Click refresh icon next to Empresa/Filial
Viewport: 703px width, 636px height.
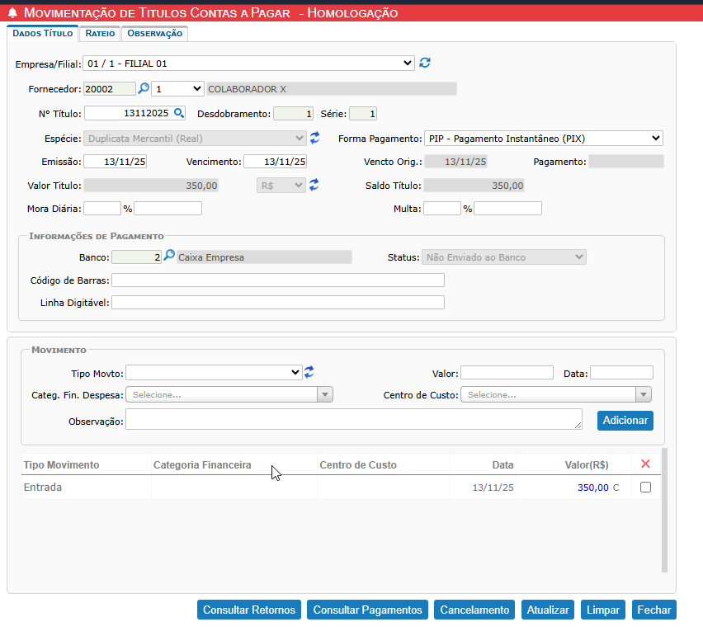point(425,63)
